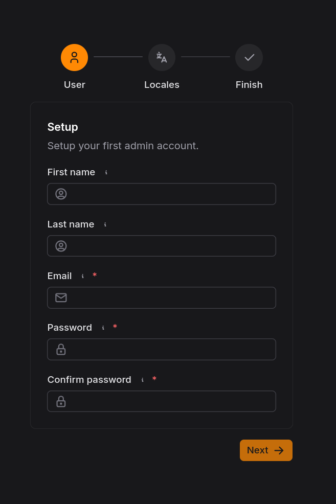This screenshot has width=336, height=504.
Task: Click the info icon beside Last name
Action: (105, 225)
